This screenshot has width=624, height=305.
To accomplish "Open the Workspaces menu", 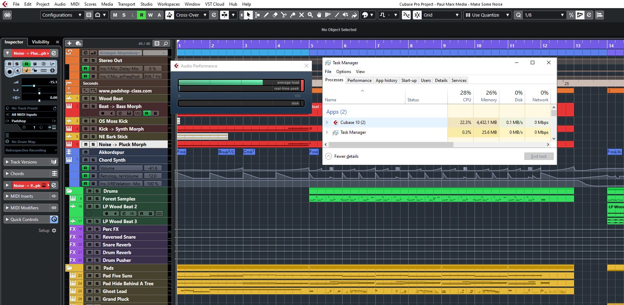I will point(168,4).
